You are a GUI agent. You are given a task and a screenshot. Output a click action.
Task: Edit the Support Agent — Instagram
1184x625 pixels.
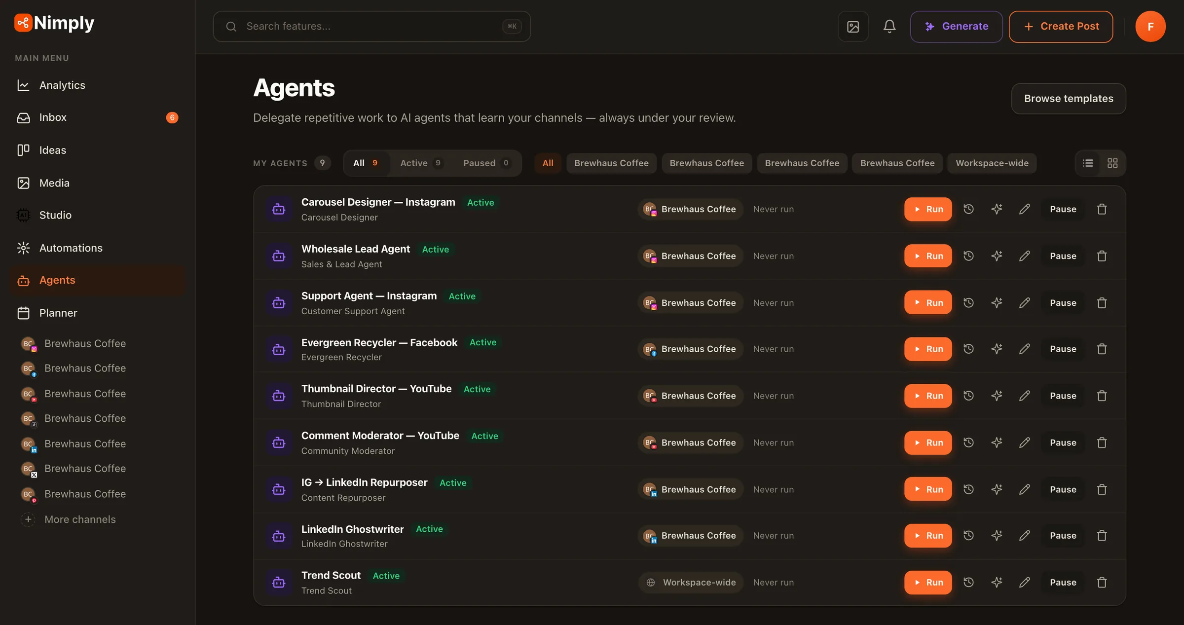[1025, 303]
